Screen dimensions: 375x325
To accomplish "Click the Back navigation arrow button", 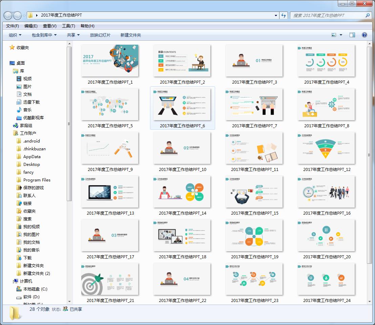I will [8, 15].
